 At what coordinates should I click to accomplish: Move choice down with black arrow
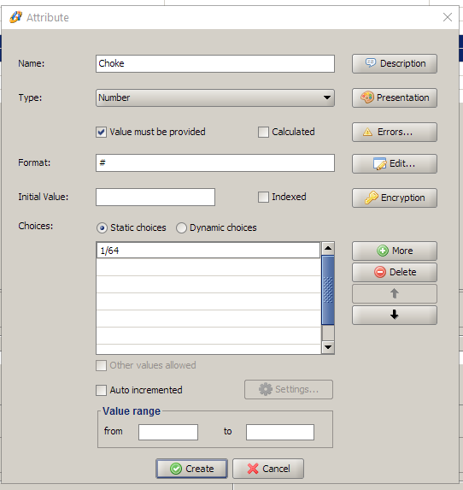[x=395, y=315]
